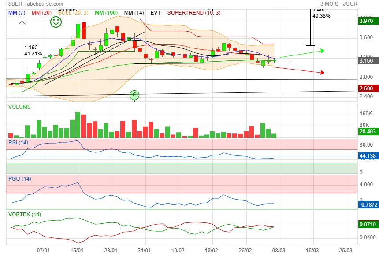Select the PGO (14) panel label

point(20,179)
